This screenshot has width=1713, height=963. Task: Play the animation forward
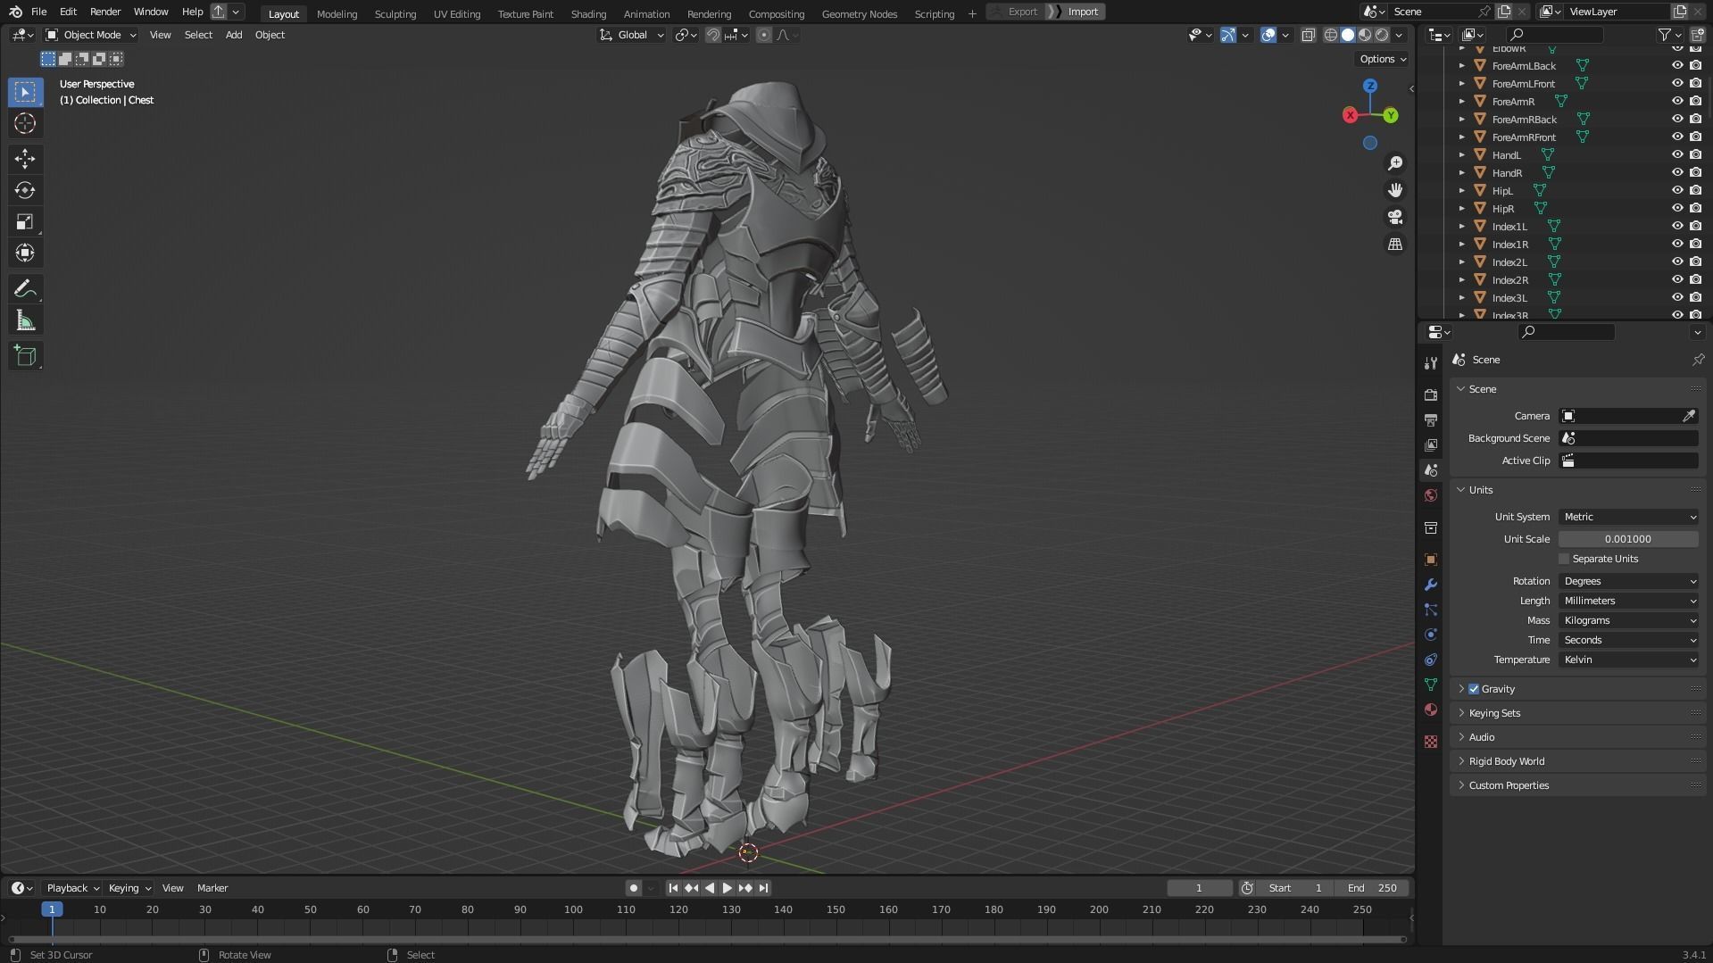(x=727, y=888)
